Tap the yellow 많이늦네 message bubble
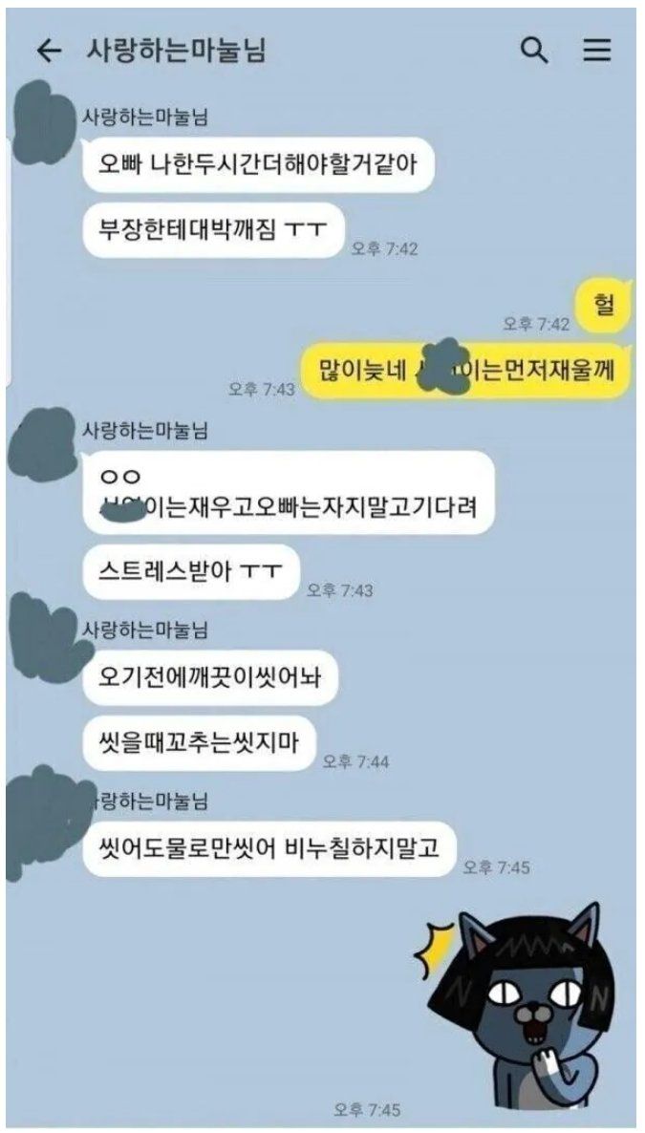Image resolution: width=645 pixels, height=1133 pixels. tap(465, 371)
